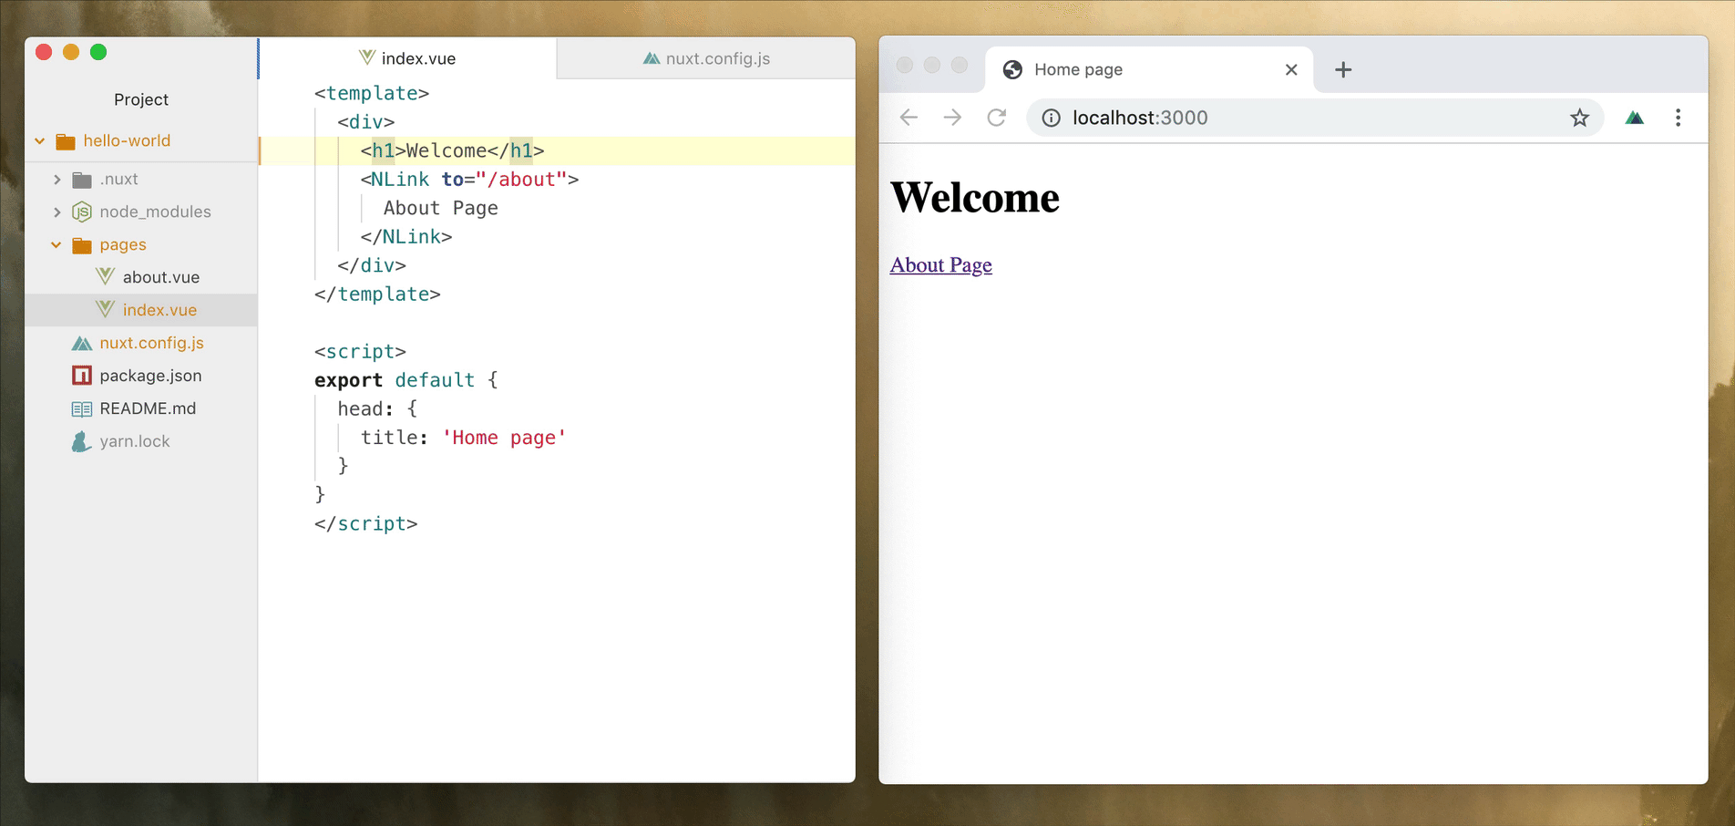This screenshot has width=1735, height=826.
Task: Close the Home page browser tab
Action: [x=1290, y=69]
